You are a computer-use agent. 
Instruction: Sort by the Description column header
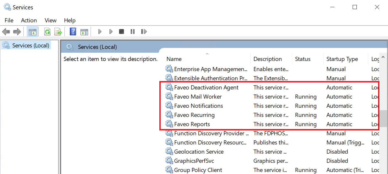point(271,59)
